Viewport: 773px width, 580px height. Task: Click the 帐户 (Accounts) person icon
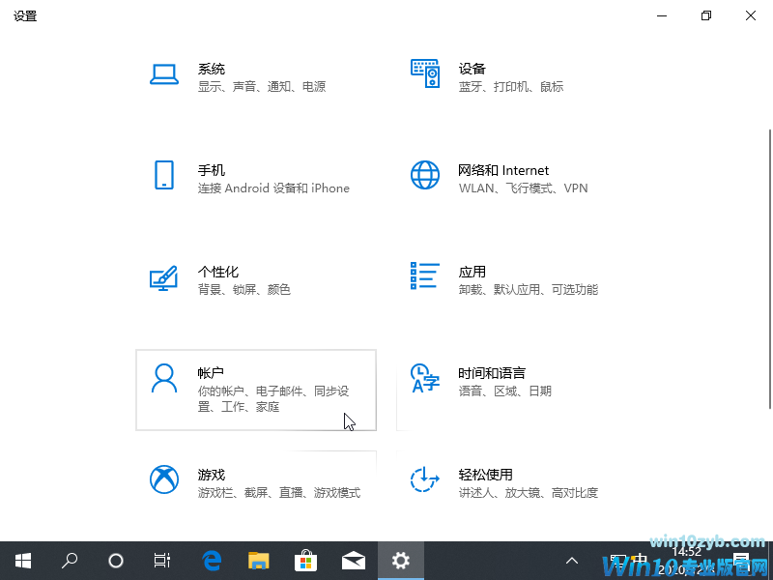[x=164, y=379]
